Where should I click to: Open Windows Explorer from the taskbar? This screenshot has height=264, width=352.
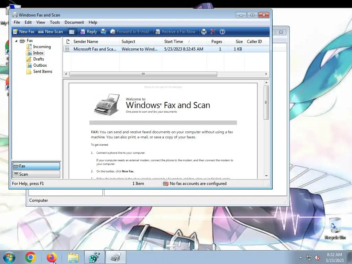73,257
